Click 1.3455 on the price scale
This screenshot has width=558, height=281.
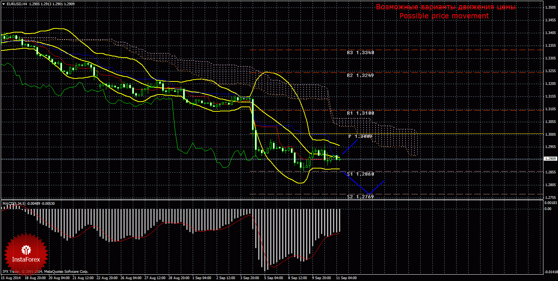[x=551, y=21]
